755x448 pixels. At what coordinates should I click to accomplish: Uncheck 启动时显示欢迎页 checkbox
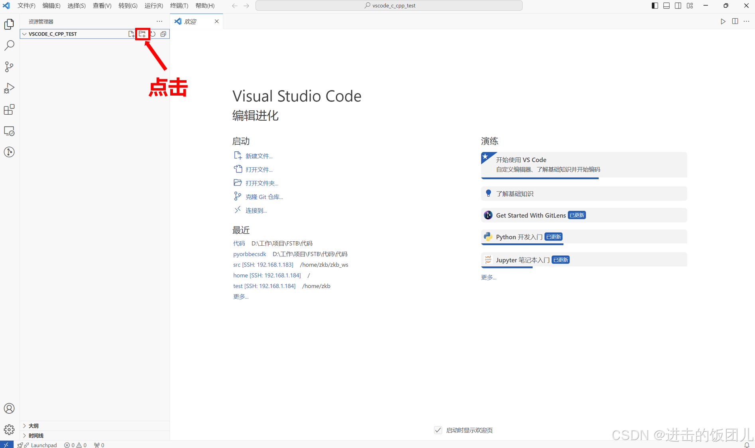tap(438, 430)
